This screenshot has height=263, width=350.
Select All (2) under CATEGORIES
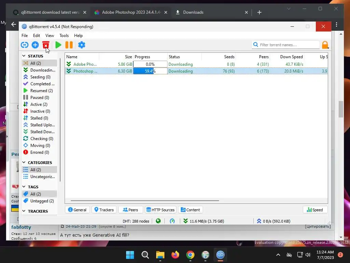(x=39, y=170)
